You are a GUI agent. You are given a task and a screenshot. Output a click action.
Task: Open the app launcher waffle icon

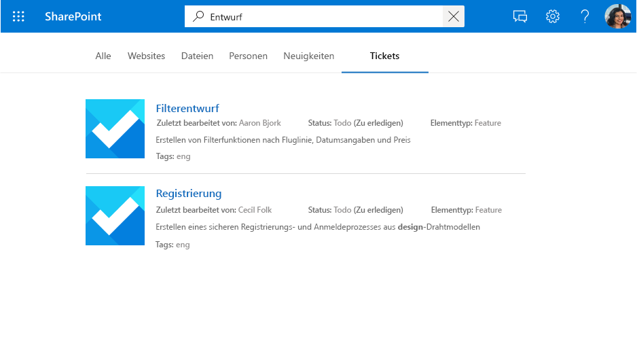coord(18,16)
